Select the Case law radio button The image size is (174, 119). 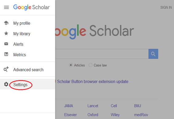click(x=90, y=65)
